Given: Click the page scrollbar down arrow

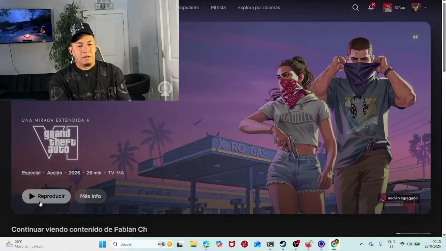Looking at the screenshot, I should click(x=444, y=235).
